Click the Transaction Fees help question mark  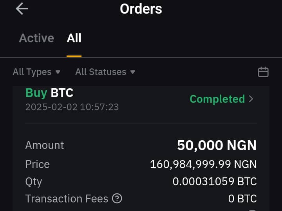[117, 198]
